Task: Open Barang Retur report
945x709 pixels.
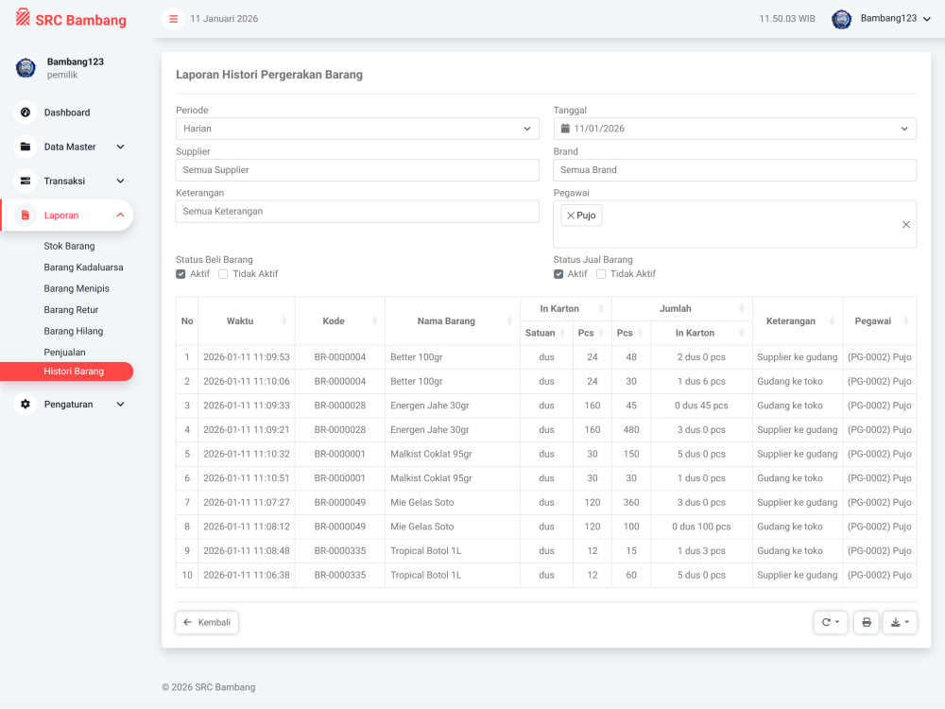Action: (71, 309)
